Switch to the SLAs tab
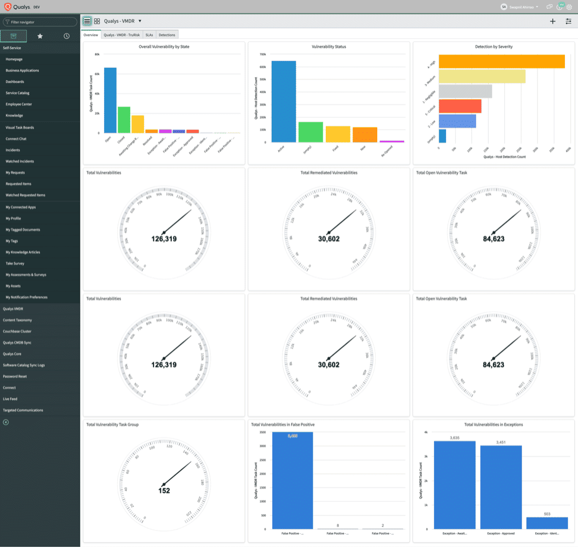Viewport: 578px width, 549px height. pos(149,35)
